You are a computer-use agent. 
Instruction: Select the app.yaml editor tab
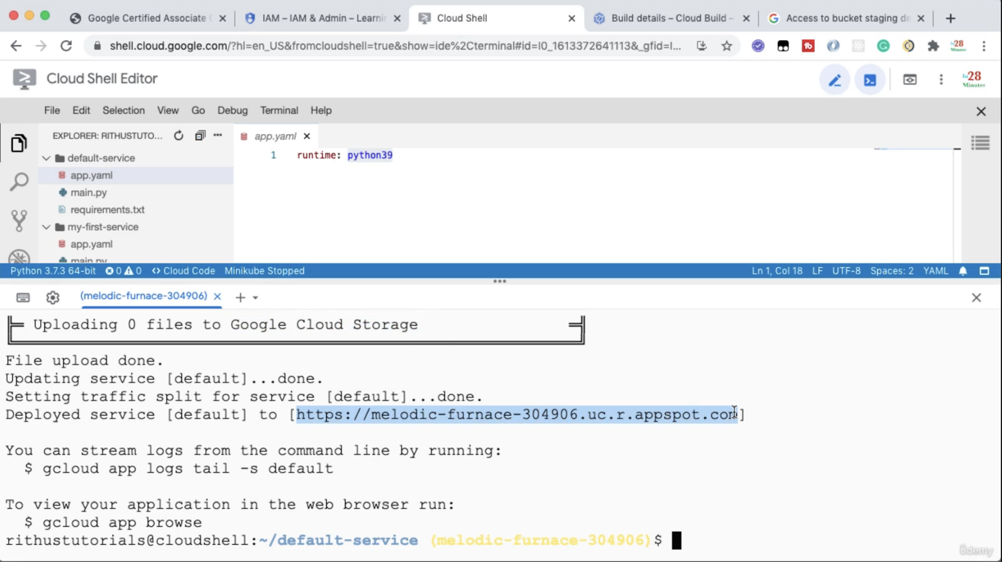(x=275, y=136)
